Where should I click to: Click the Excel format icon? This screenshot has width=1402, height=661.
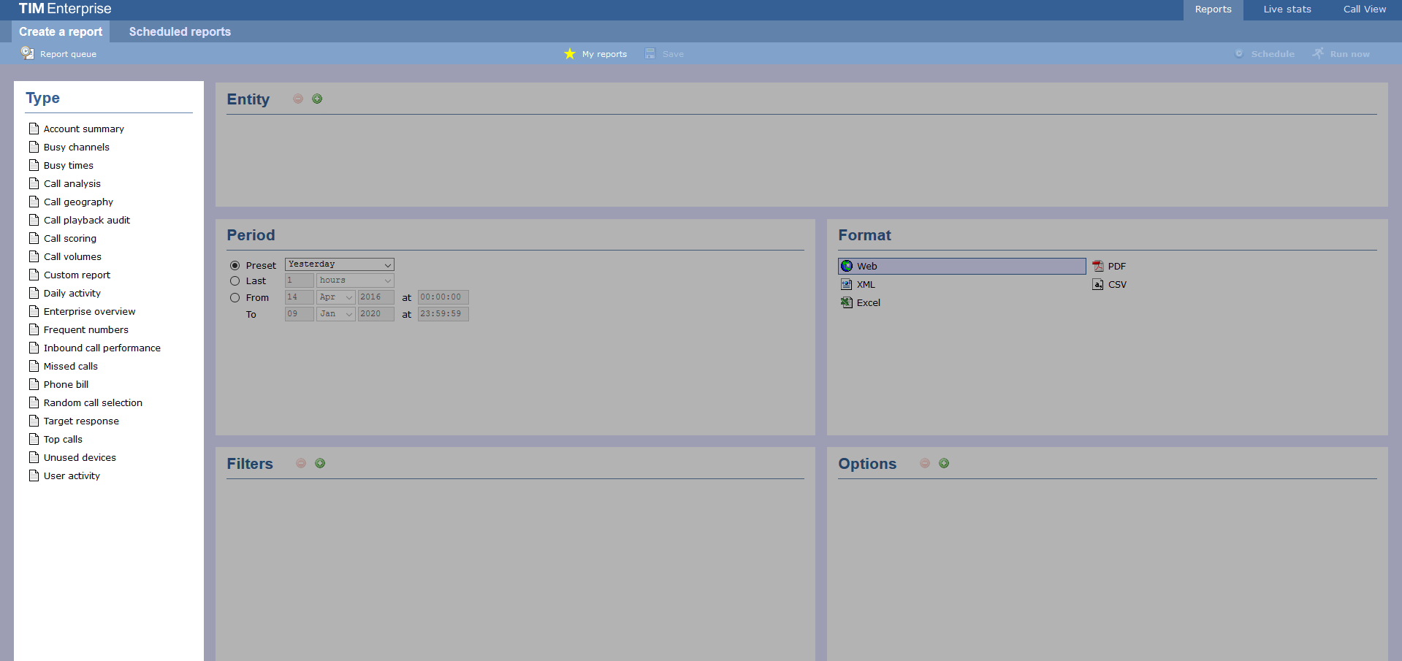click(x=847, y=302)
